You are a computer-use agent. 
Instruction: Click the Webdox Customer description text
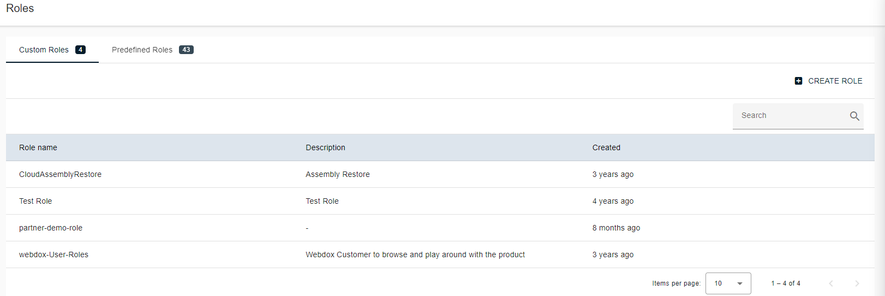(415, 254)
